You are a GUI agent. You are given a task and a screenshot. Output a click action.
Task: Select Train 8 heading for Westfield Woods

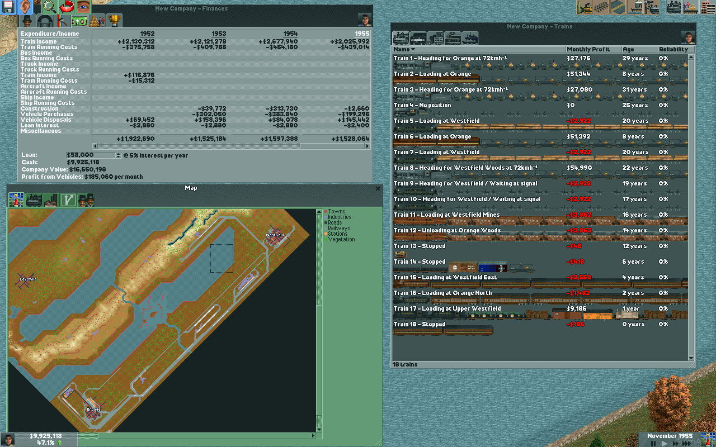point(540,170)
